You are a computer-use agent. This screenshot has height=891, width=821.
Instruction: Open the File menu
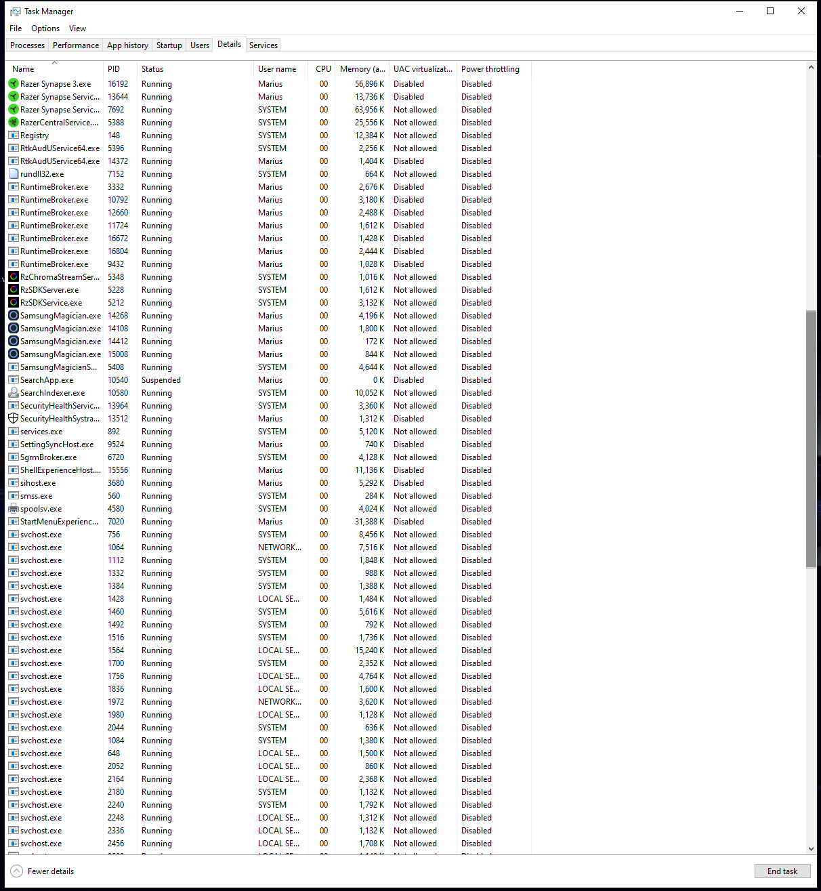pos(16,28)
